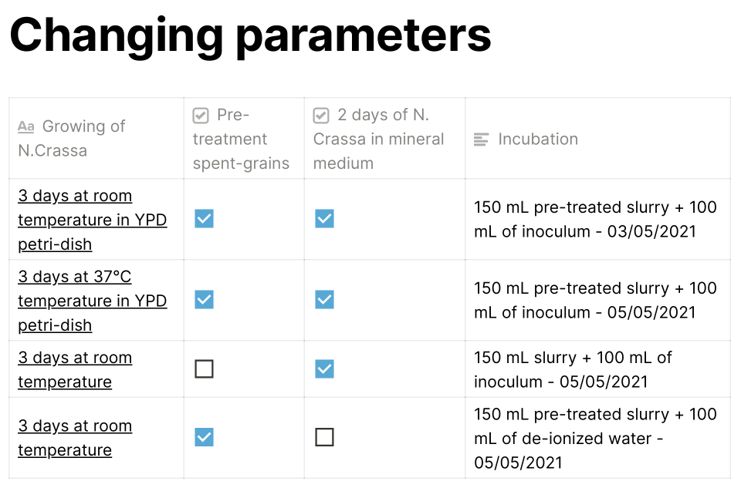Image resolution: width=741 pixels, height=488 pixels.
Task: Open the room temperature entry for de-ionized water row
Action: [75, 438]
